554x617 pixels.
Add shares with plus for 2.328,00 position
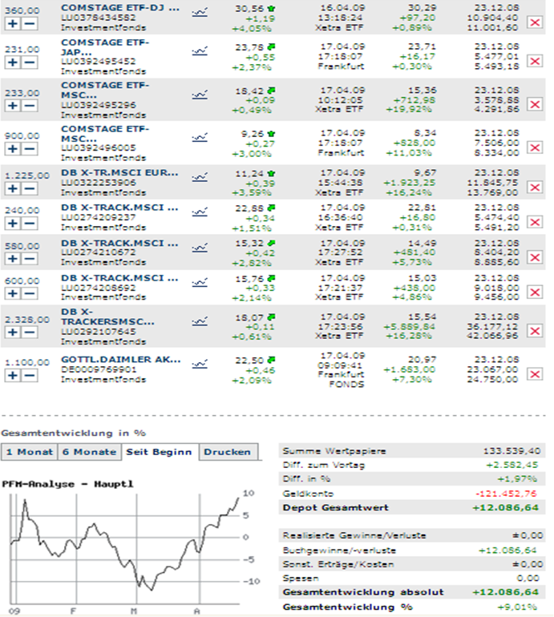coord(13,332)
